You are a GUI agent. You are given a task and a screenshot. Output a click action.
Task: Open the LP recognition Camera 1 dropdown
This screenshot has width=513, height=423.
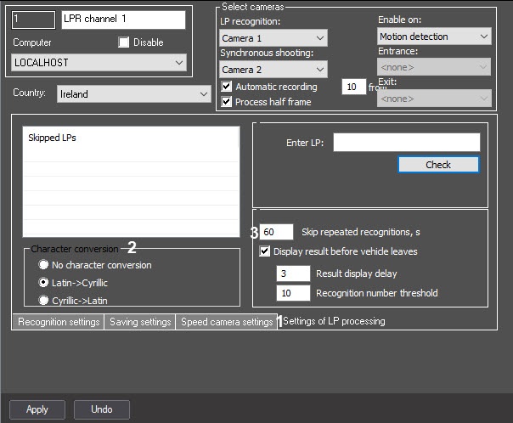273,38
